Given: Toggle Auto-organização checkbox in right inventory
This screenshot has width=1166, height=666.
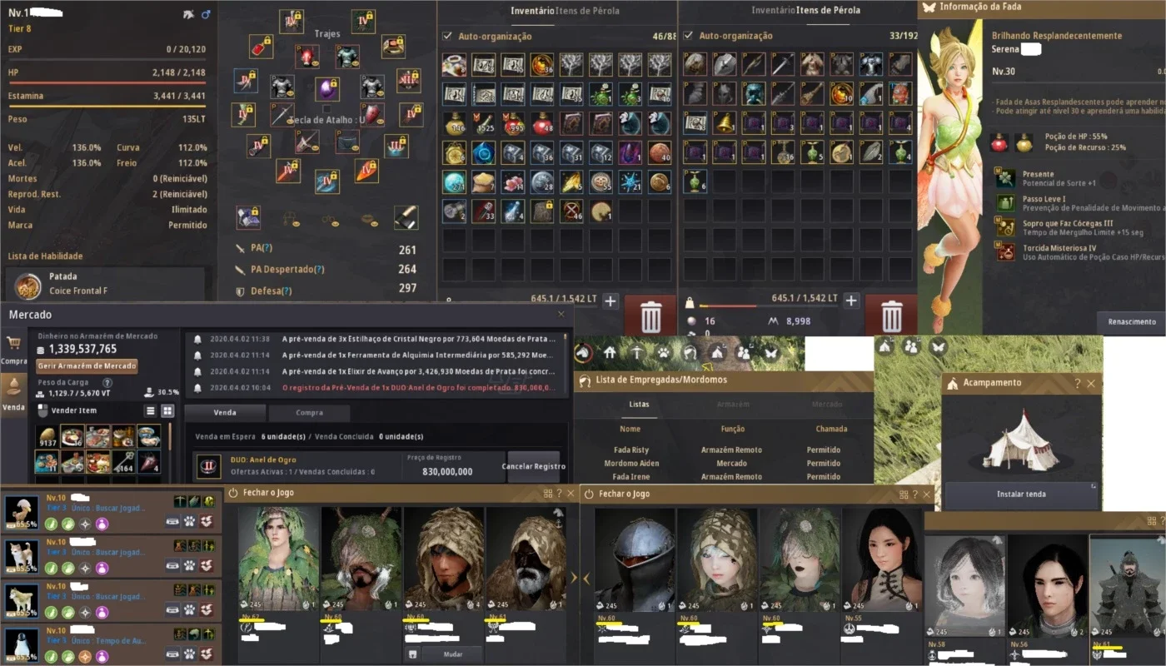Looking at the screenshot, I should (x=688, y=37).
